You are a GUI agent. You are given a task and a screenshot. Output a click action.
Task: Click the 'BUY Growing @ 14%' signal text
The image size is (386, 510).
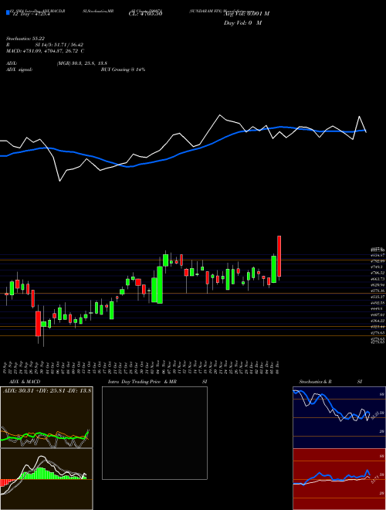[123, 70]
